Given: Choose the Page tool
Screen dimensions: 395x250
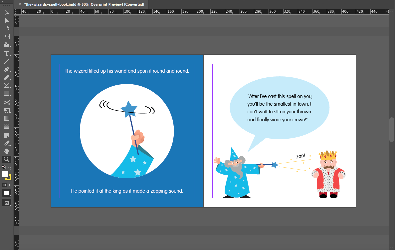Looking at the screenshot, I should pyautogui.click(x=7, y=28).
